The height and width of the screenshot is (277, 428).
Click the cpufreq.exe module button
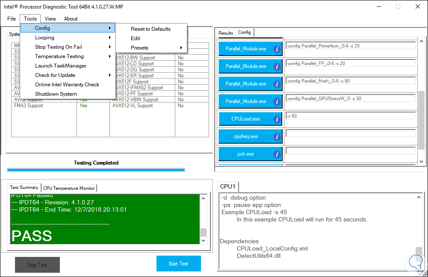(250, 136)
